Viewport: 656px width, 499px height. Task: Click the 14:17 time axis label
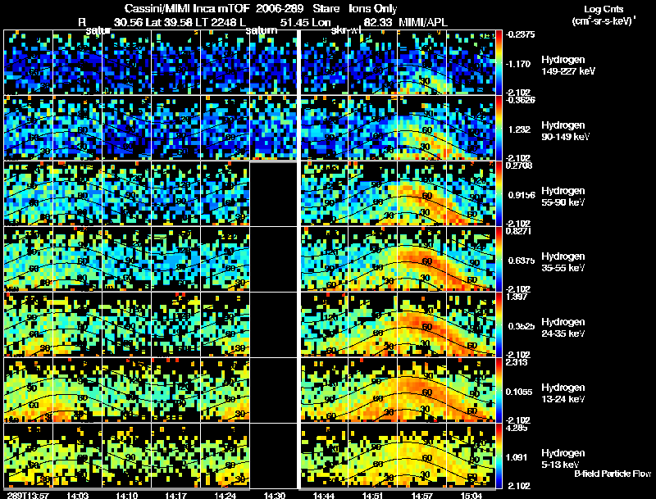click(175, 496)
